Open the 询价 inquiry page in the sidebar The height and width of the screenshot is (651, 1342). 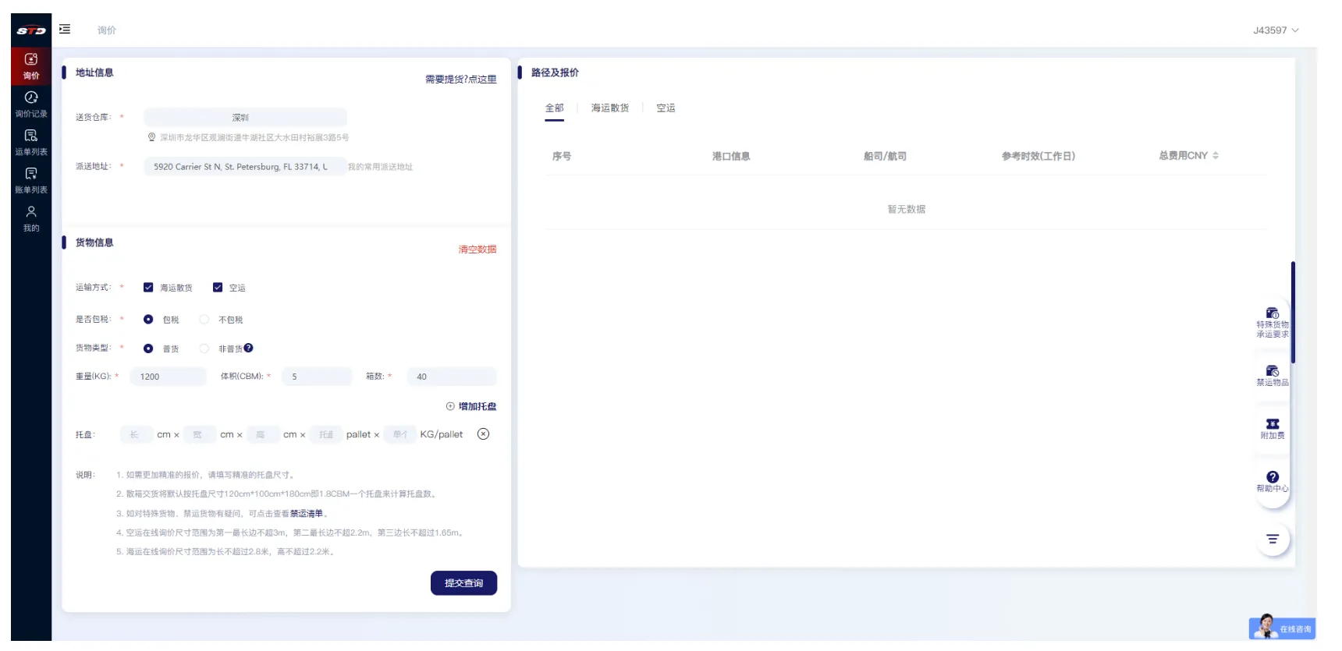tap(31, 66)
